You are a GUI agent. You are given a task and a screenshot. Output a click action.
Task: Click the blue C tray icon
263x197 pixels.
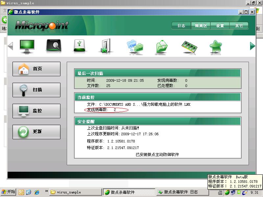245,192
